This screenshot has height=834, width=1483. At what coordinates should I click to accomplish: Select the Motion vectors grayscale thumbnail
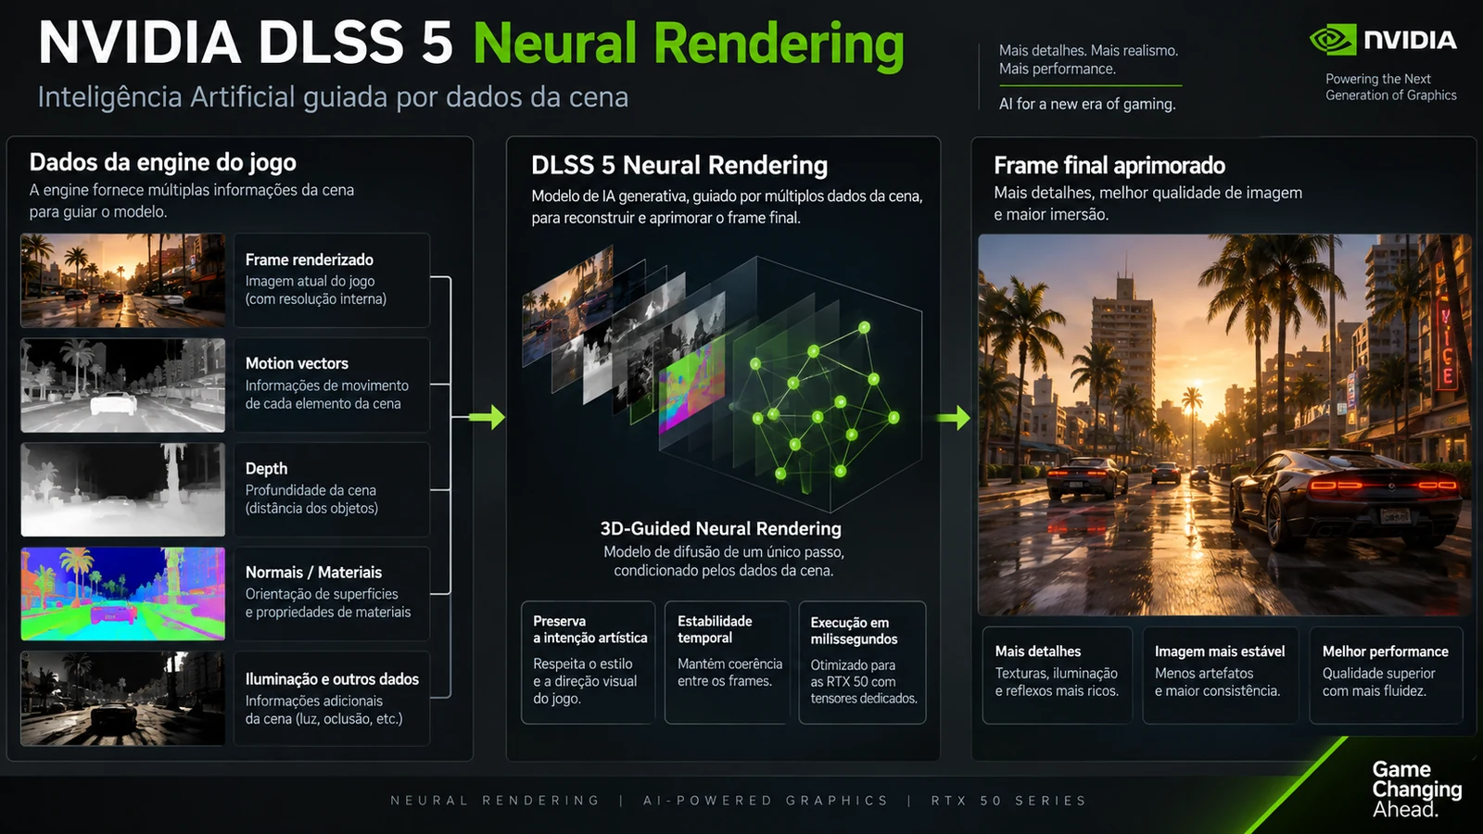pyautogui.click(x=123, y=385)
